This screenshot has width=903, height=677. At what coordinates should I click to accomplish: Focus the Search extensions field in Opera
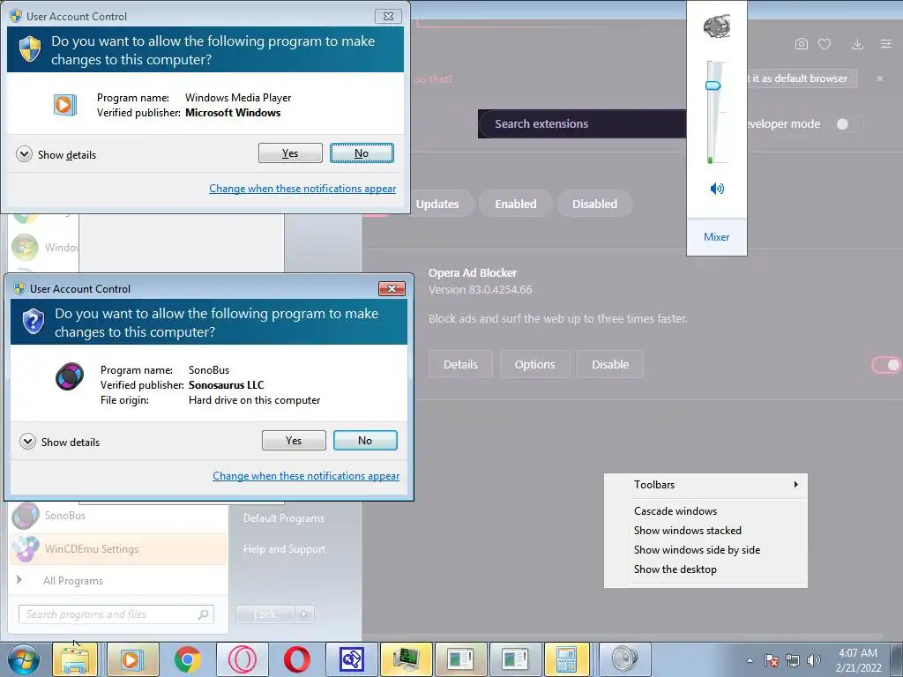pos(582,123)
